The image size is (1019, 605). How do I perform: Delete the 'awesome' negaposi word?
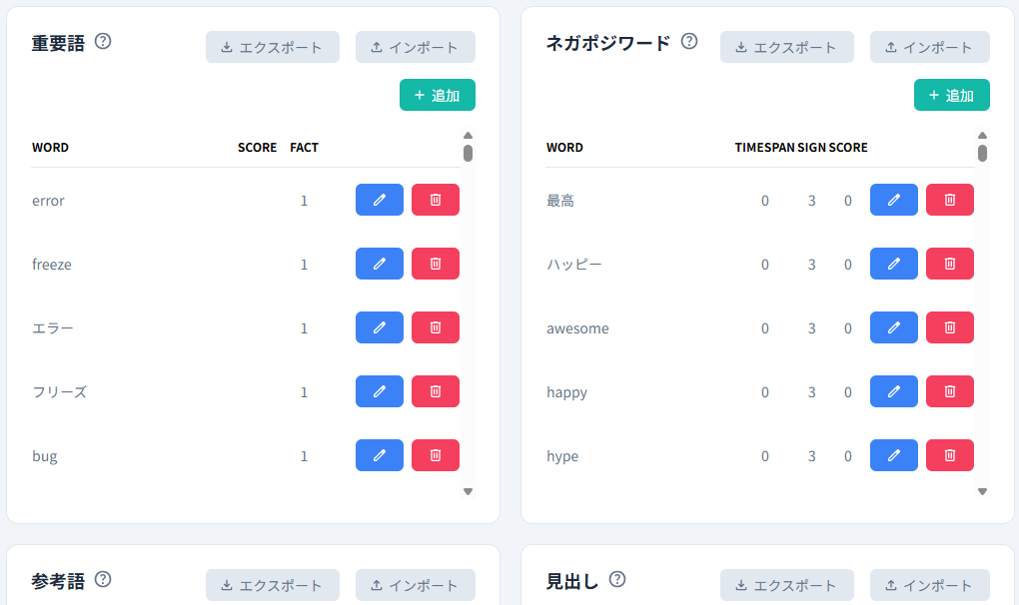coord(949,327)
